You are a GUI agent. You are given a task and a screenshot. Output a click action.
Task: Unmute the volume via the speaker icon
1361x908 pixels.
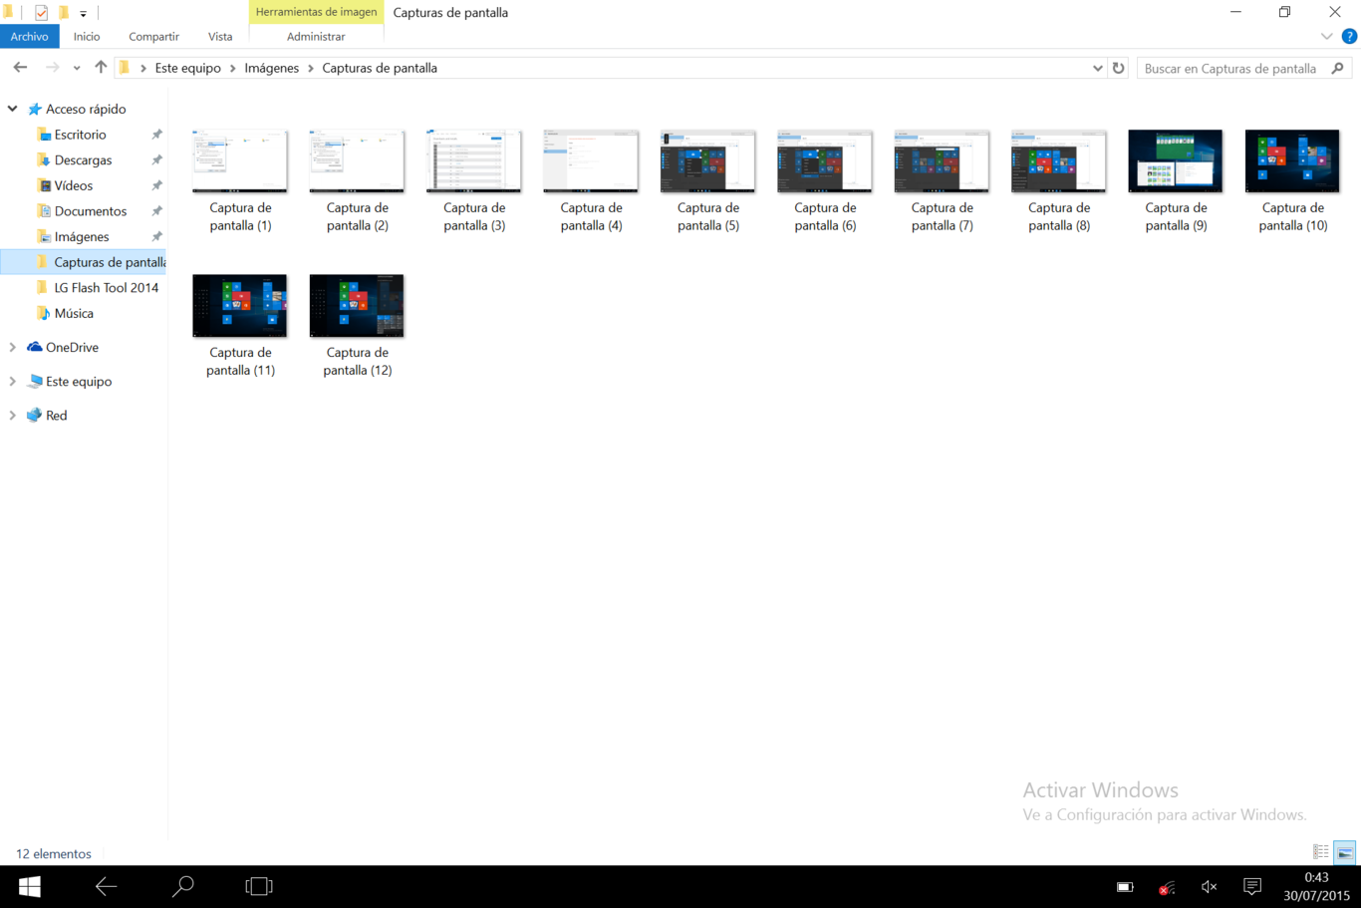coord(1208,886)
